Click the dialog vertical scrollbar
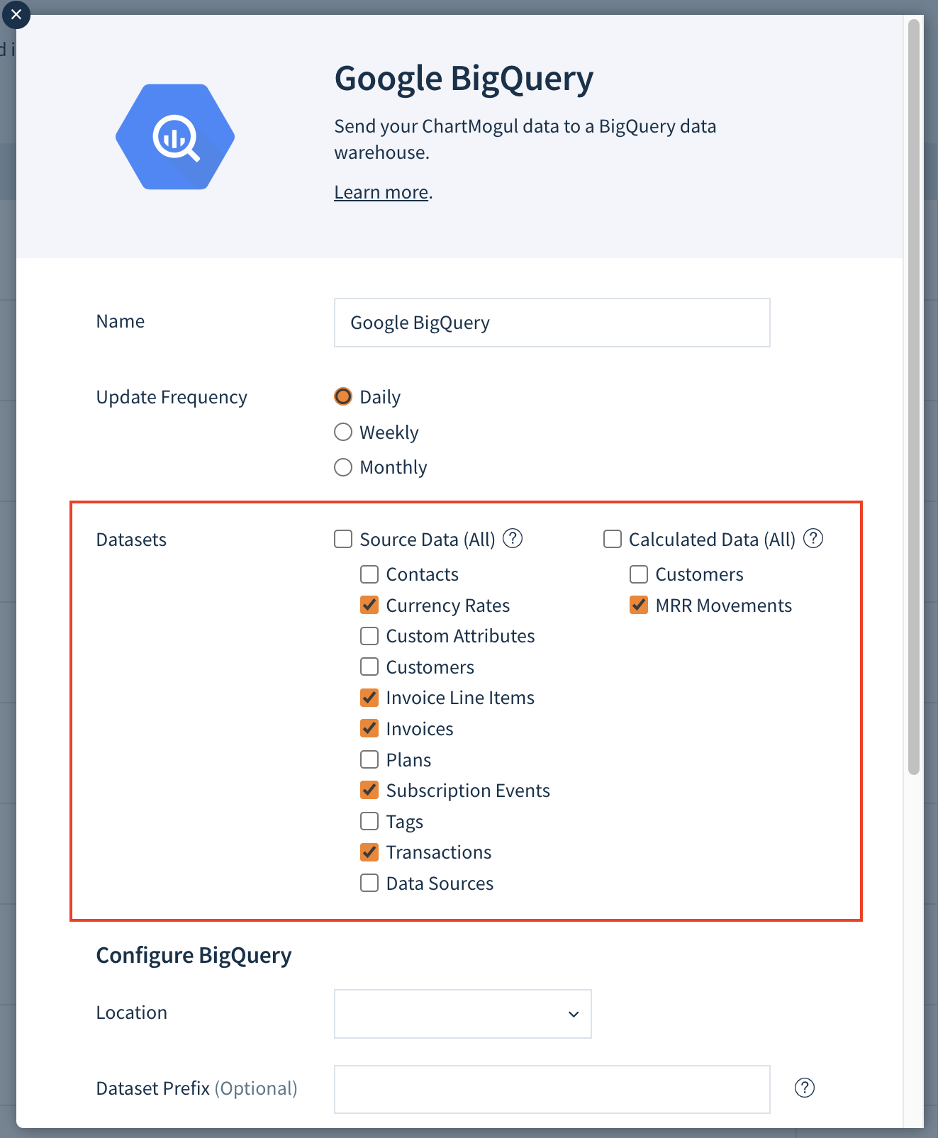938x1138 pixels. tap(914, 397)
